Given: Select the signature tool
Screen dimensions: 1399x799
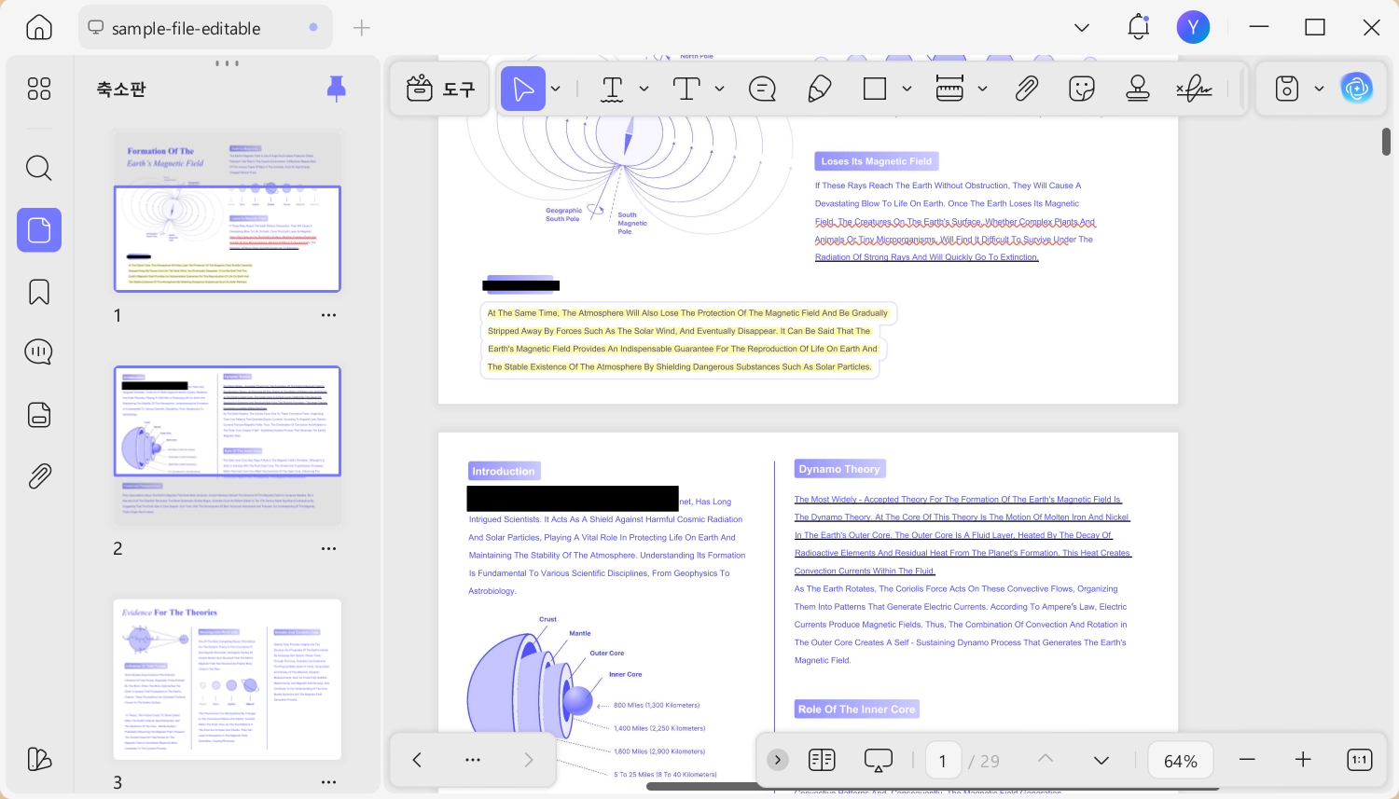Looking at the screenshot, I should pos(1194,89).
